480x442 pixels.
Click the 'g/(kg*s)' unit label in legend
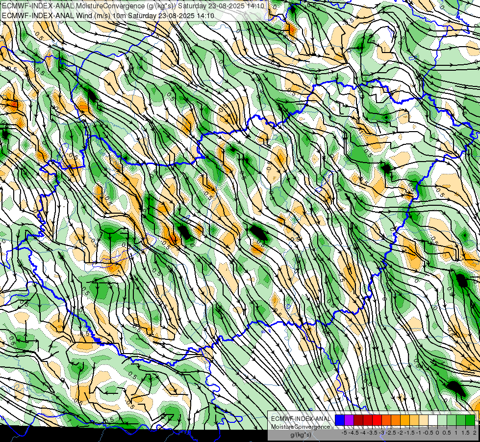[x=301, y=435]
